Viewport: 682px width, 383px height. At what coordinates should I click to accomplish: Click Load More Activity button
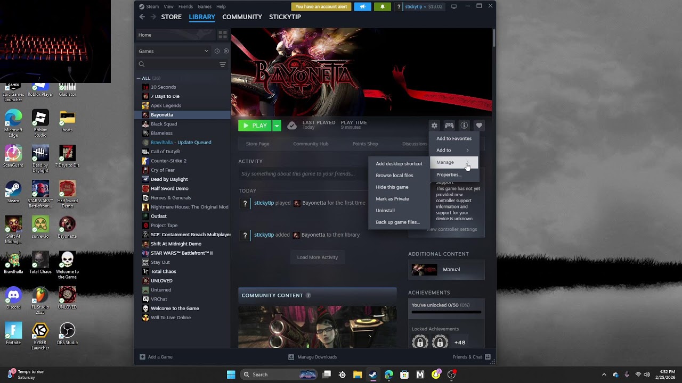[318, 257]
